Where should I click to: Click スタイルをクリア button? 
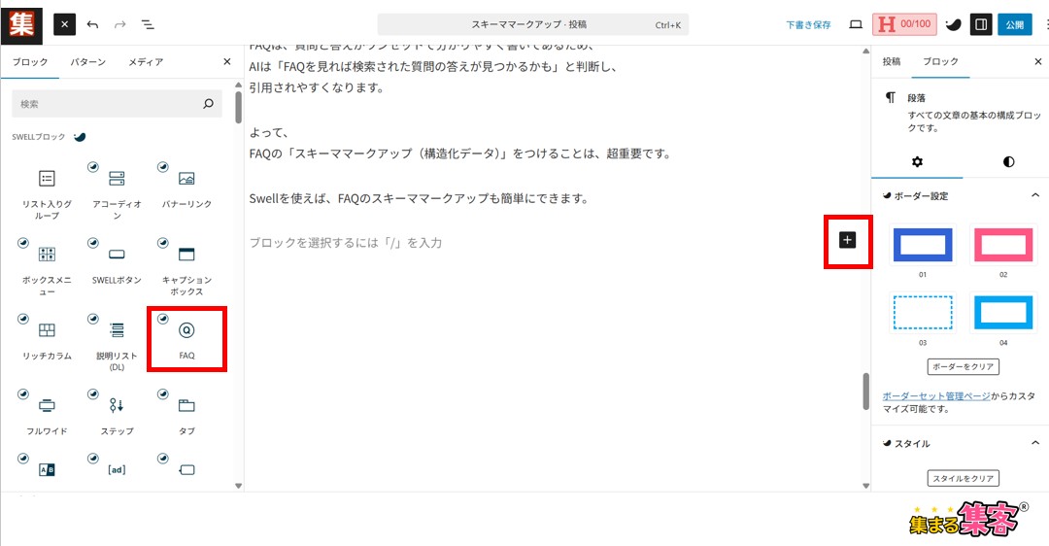coord(963,478)
